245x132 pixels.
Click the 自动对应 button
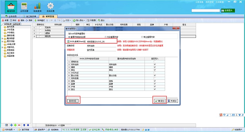click(x=73, y=101)
